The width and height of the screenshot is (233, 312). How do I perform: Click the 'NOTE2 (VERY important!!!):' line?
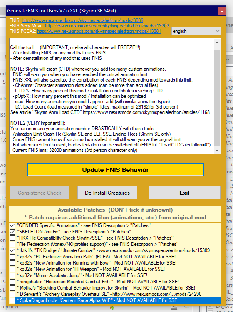click(x=38, y=123)
